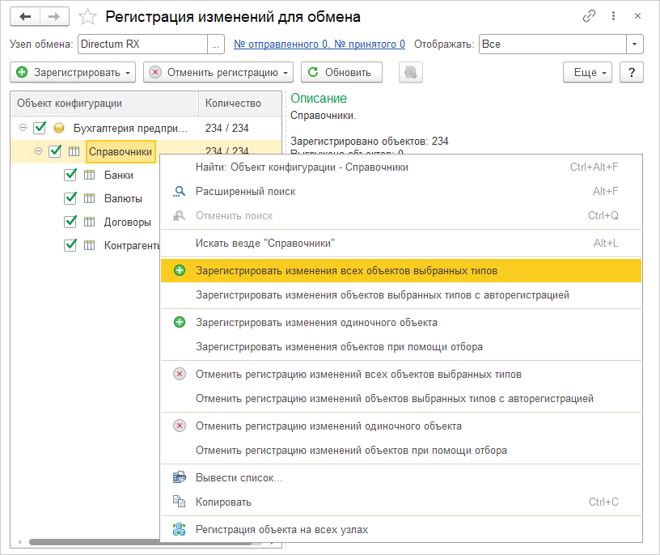Click the forward navigation arrow
The height and width of the screenshot is (555, 660).
[53, 17]
